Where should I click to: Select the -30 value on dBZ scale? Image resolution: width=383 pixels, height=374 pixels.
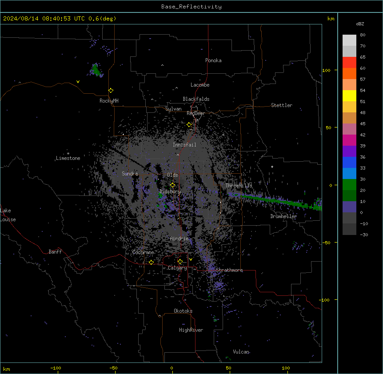point(364,235)
